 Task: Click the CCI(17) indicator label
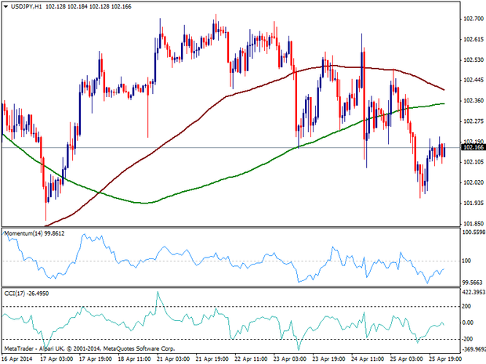pos(14,293)
